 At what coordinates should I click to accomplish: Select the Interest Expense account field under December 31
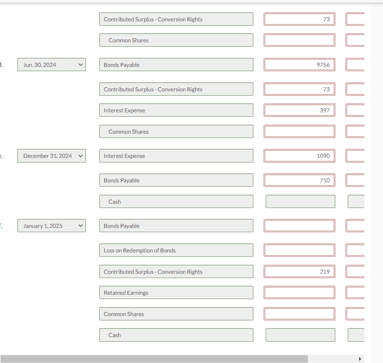176,156
